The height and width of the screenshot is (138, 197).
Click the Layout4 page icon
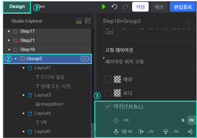click(30, 113)
